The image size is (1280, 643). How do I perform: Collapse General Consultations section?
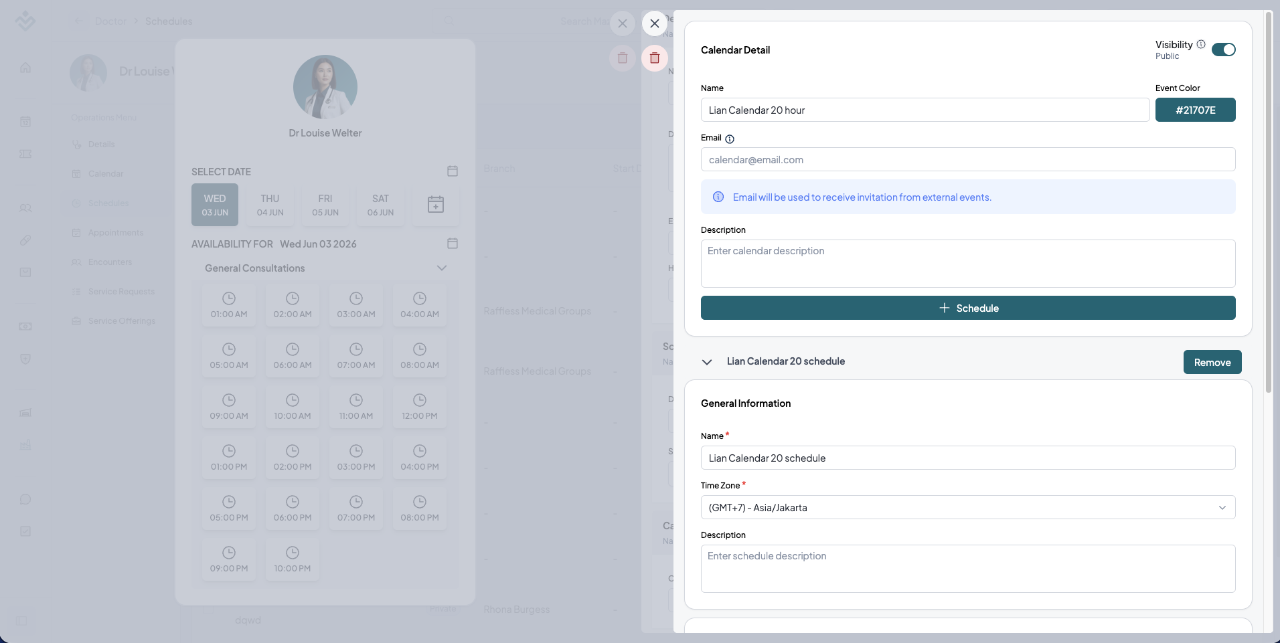coord(442,268)
